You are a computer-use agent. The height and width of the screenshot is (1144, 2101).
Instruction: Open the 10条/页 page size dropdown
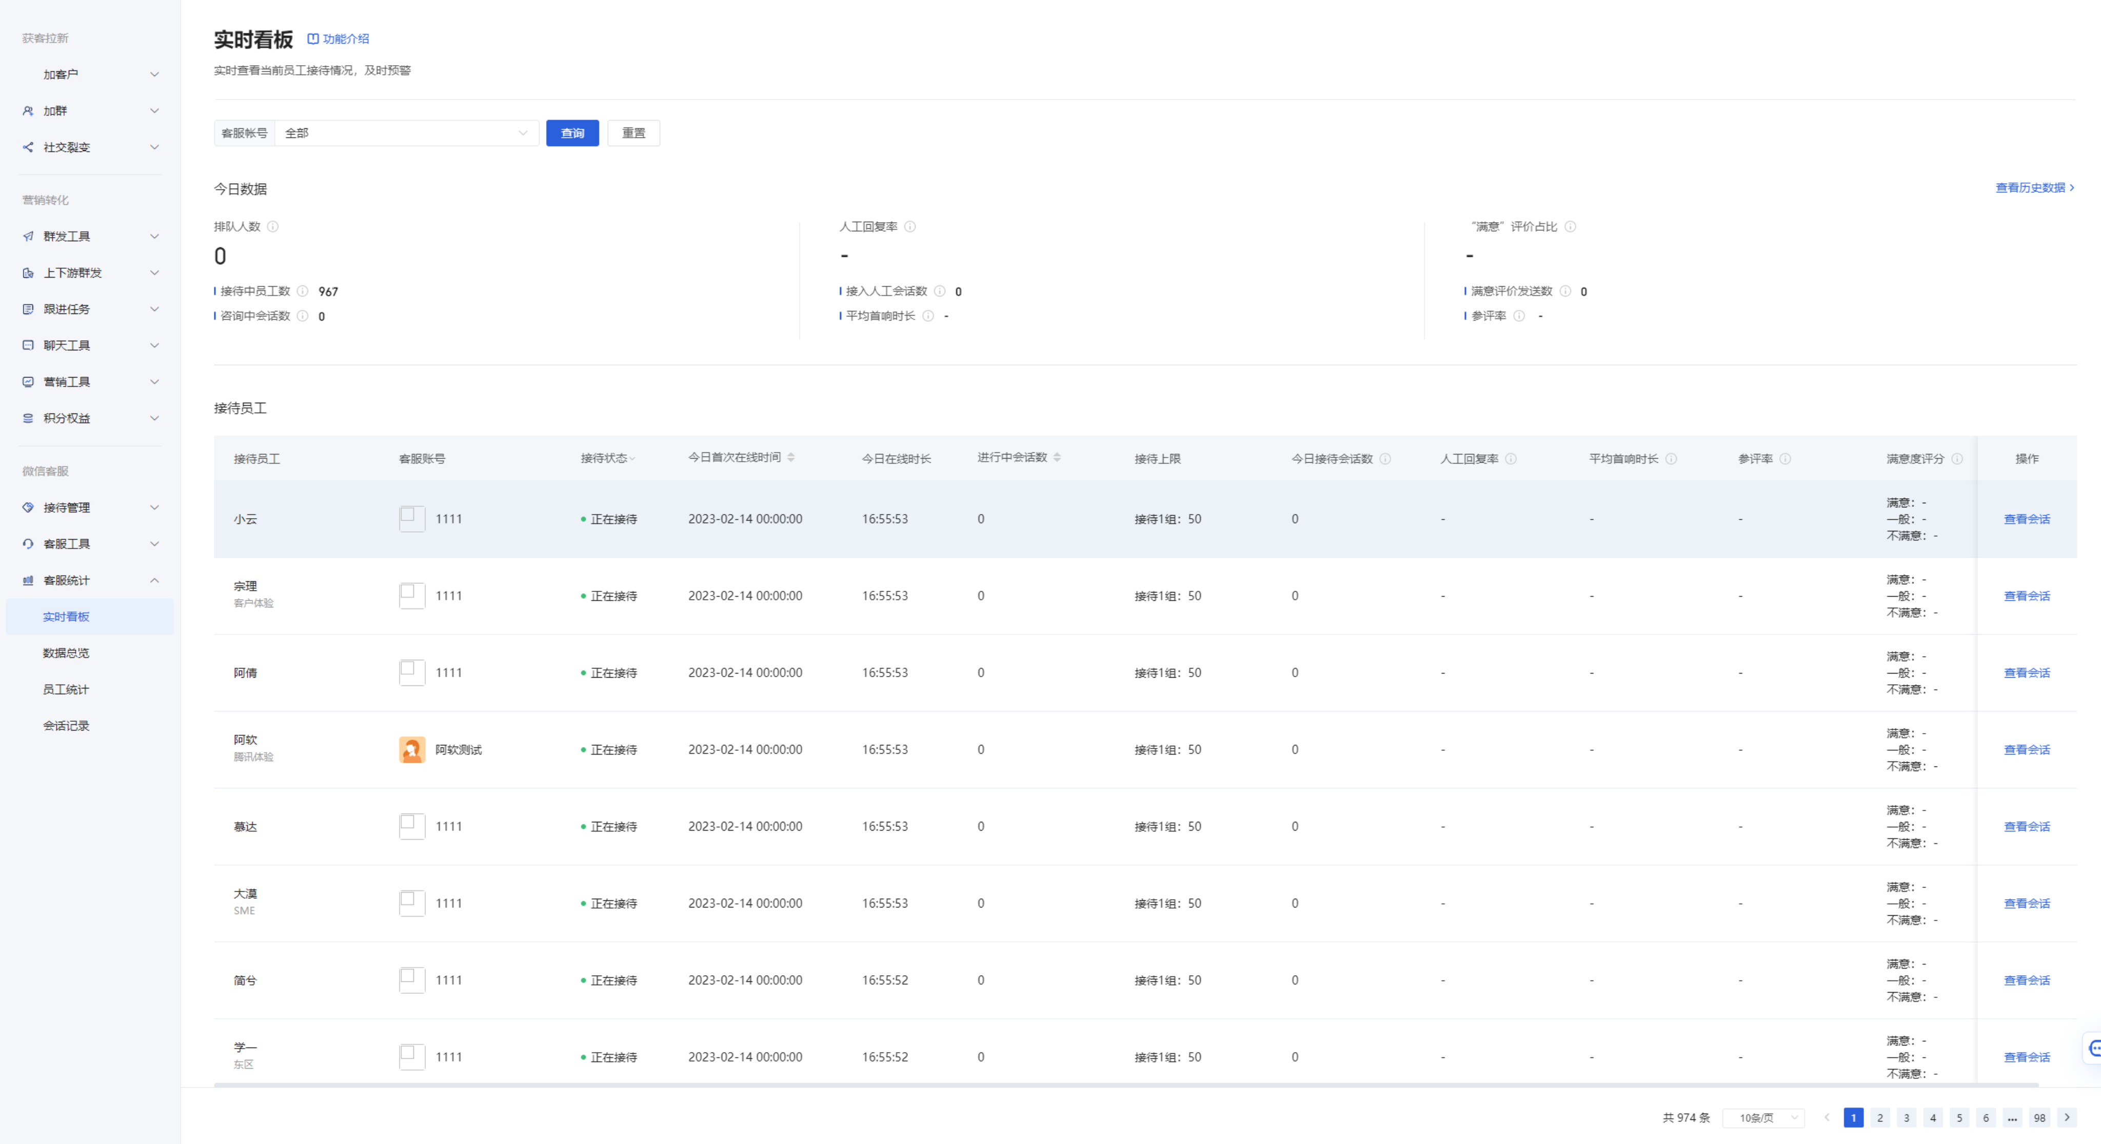tap(1763, 1118)
